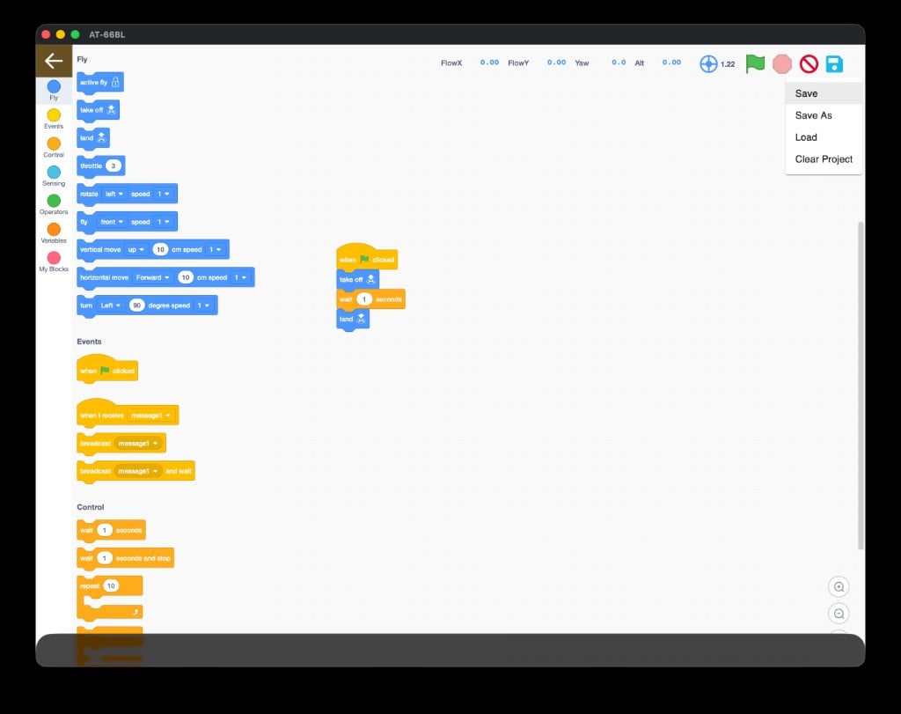Image resolution: width=901 pixels, height=714 pixels.
Task: Click the wait seconds and stop value field
Action: 104,557
